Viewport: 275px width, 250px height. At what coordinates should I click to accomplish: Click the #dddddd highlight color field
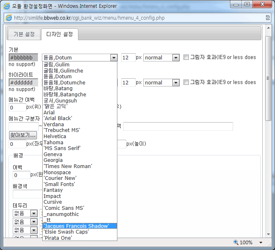click(x=23, y=82)
